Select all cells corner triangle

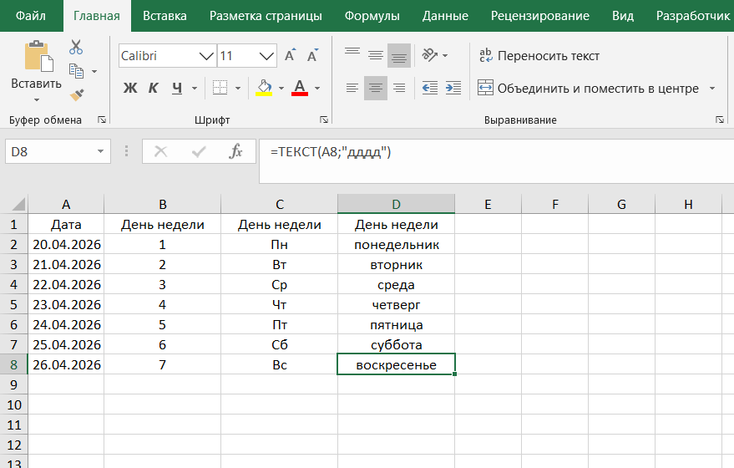18,204
